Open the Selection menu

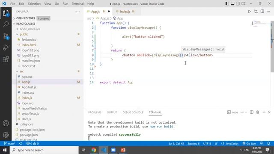click(34, 4)
